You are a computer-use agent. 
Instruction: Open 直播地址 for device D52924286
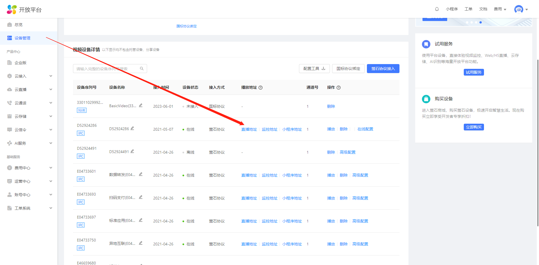point(249,129)
